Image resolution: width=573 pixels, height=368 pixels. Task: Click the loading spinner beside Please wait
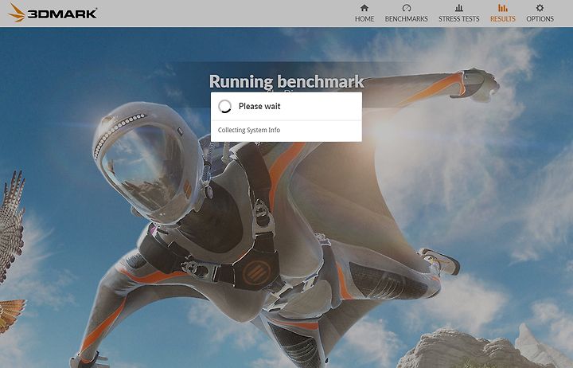pos(224,107)
